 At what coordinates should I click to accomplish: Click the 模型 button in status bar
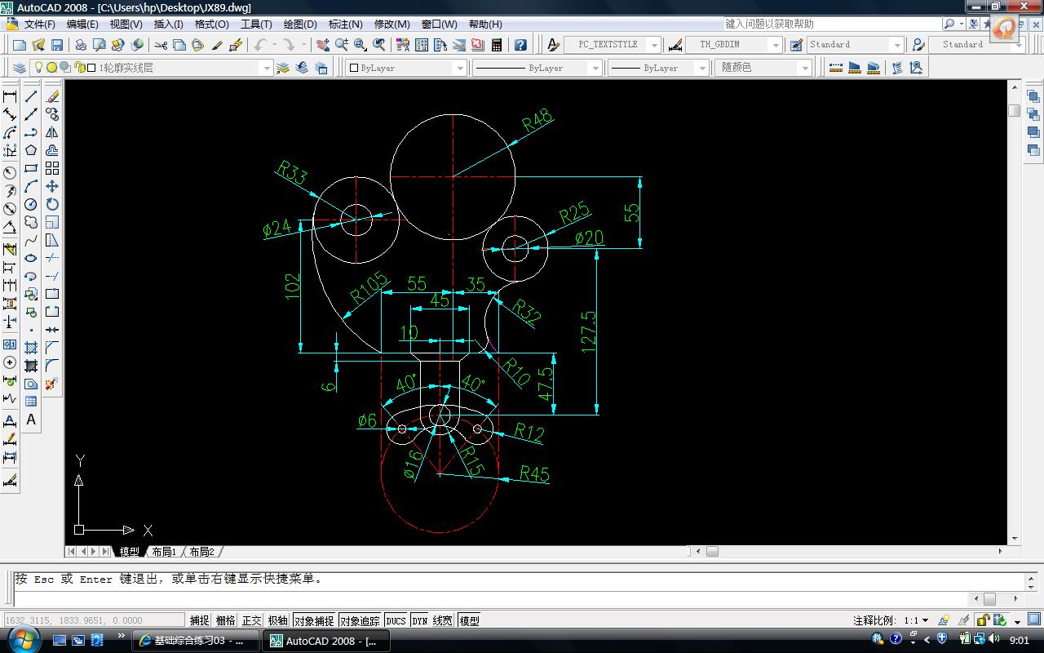[x=469, y=620]
